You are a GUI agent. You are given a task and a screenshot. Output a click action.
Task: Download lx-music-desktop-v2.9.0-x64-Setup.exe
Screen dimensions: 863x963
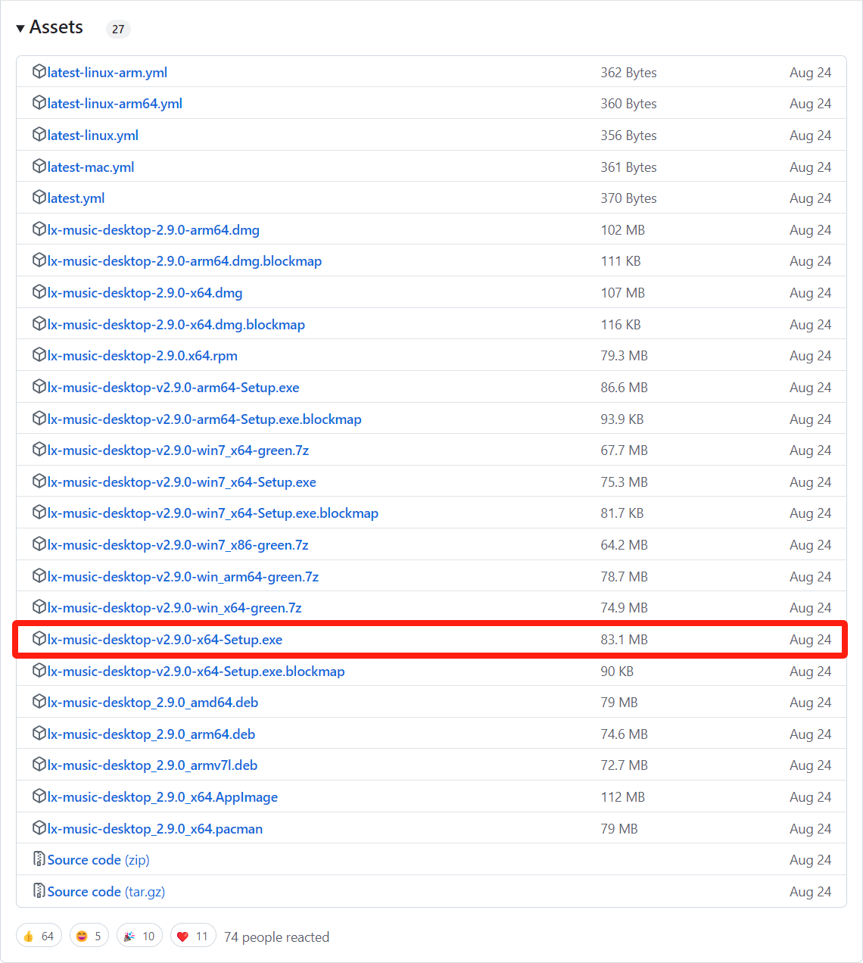164,640
